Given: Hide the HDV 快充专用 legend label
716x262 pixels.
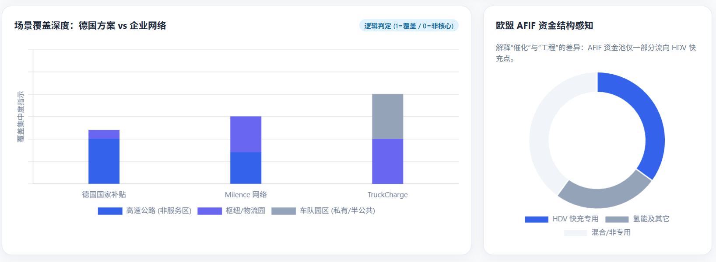Looking at the screenshot, I should point(575,219).
